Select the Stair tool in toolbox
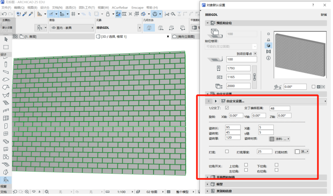 tap(6, 103)
